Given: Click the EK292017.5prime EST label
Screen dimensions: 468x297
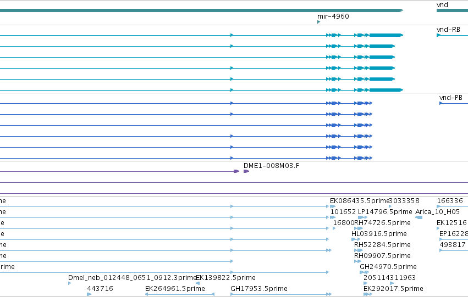Looking at the screenshot, I should (x=393, y=289).
